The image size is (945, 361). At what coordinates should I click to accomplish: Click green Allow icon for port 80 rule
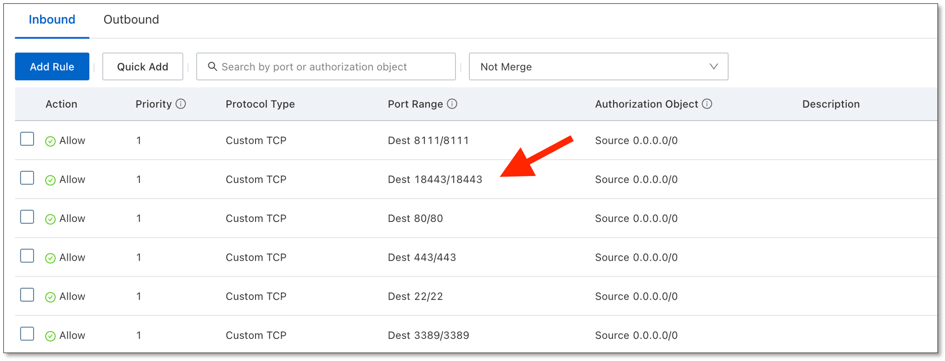[51, 219]
